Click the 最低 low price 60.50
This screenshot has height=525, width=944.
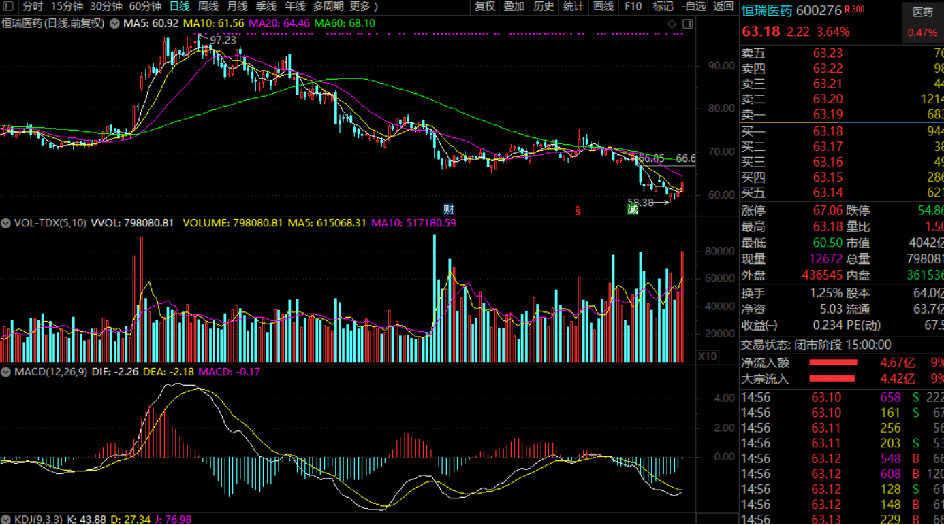(828, 243)
